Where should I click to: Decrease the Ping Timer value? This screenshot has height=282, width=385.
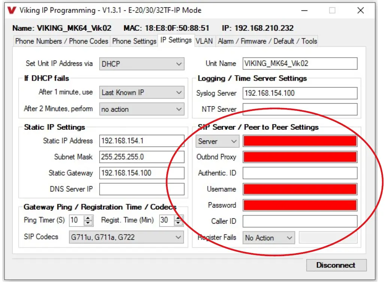88,223
